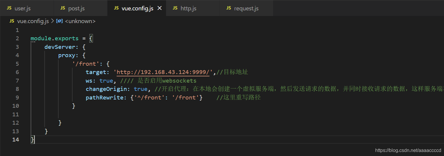
Task: Click line number 14 in gutter
Action: coord(15,140)
